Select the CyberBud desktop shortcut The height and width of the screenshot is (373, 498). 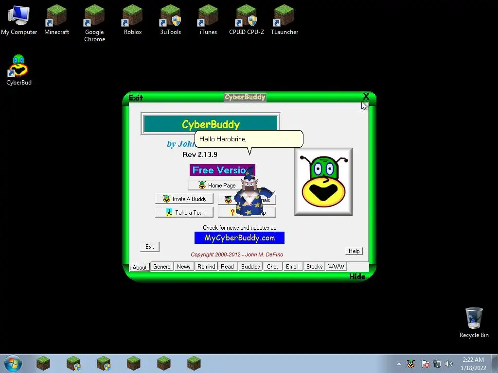19,70
